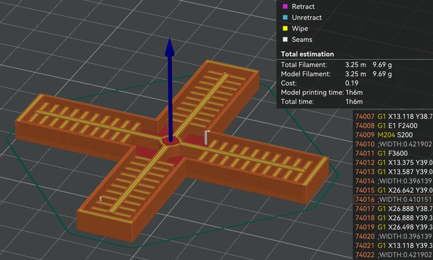Click G-code line 74011 G1 F3600
Image resolution: width=433 pixels, height=260 pixels.
(x=393, y=153)
